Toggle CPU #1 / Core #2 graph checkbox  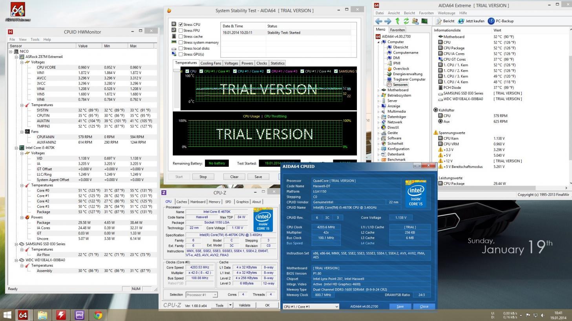(235, 71)
